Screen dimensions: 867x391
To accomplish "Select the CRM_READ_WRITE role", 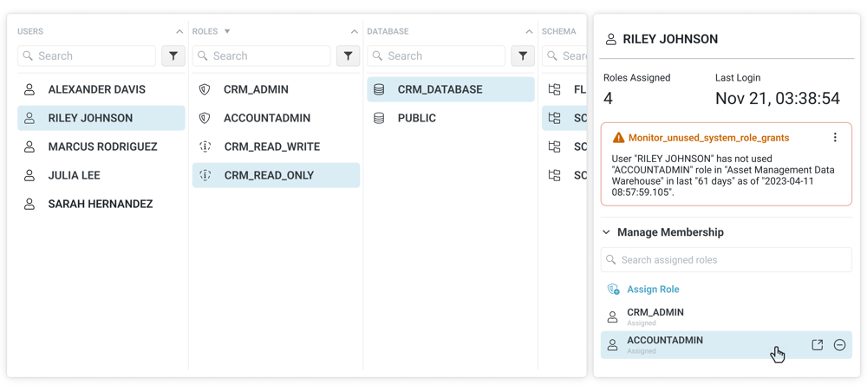I will [271, 147].
